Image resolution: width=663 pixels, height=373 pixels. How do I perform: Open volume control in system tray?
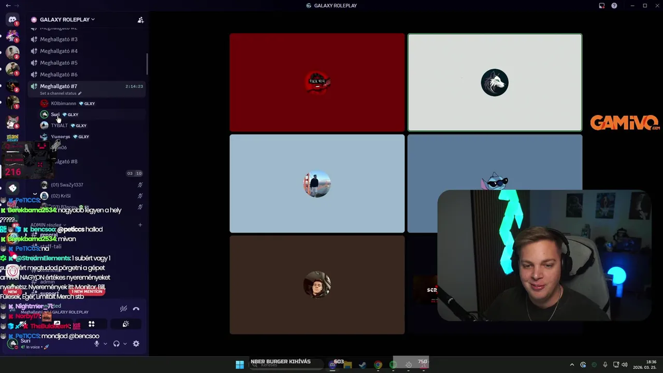pyautogui.click(x=625, y=365)
